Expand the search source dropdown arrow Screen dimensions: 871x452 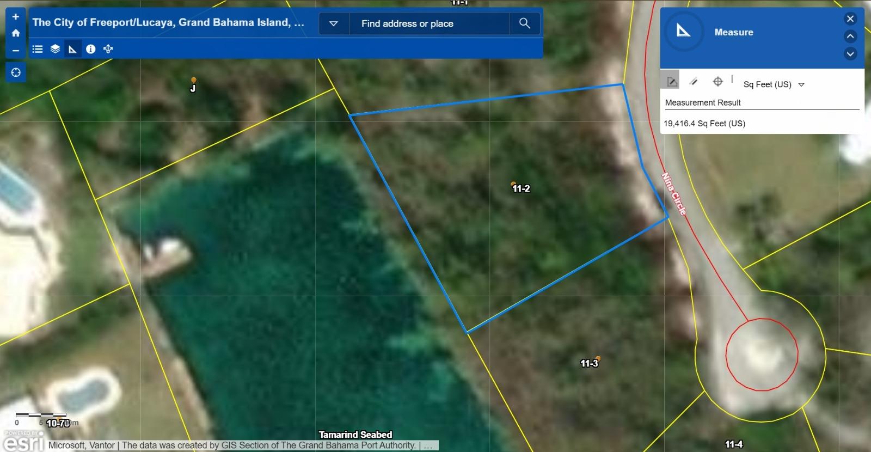click(334, 23)
